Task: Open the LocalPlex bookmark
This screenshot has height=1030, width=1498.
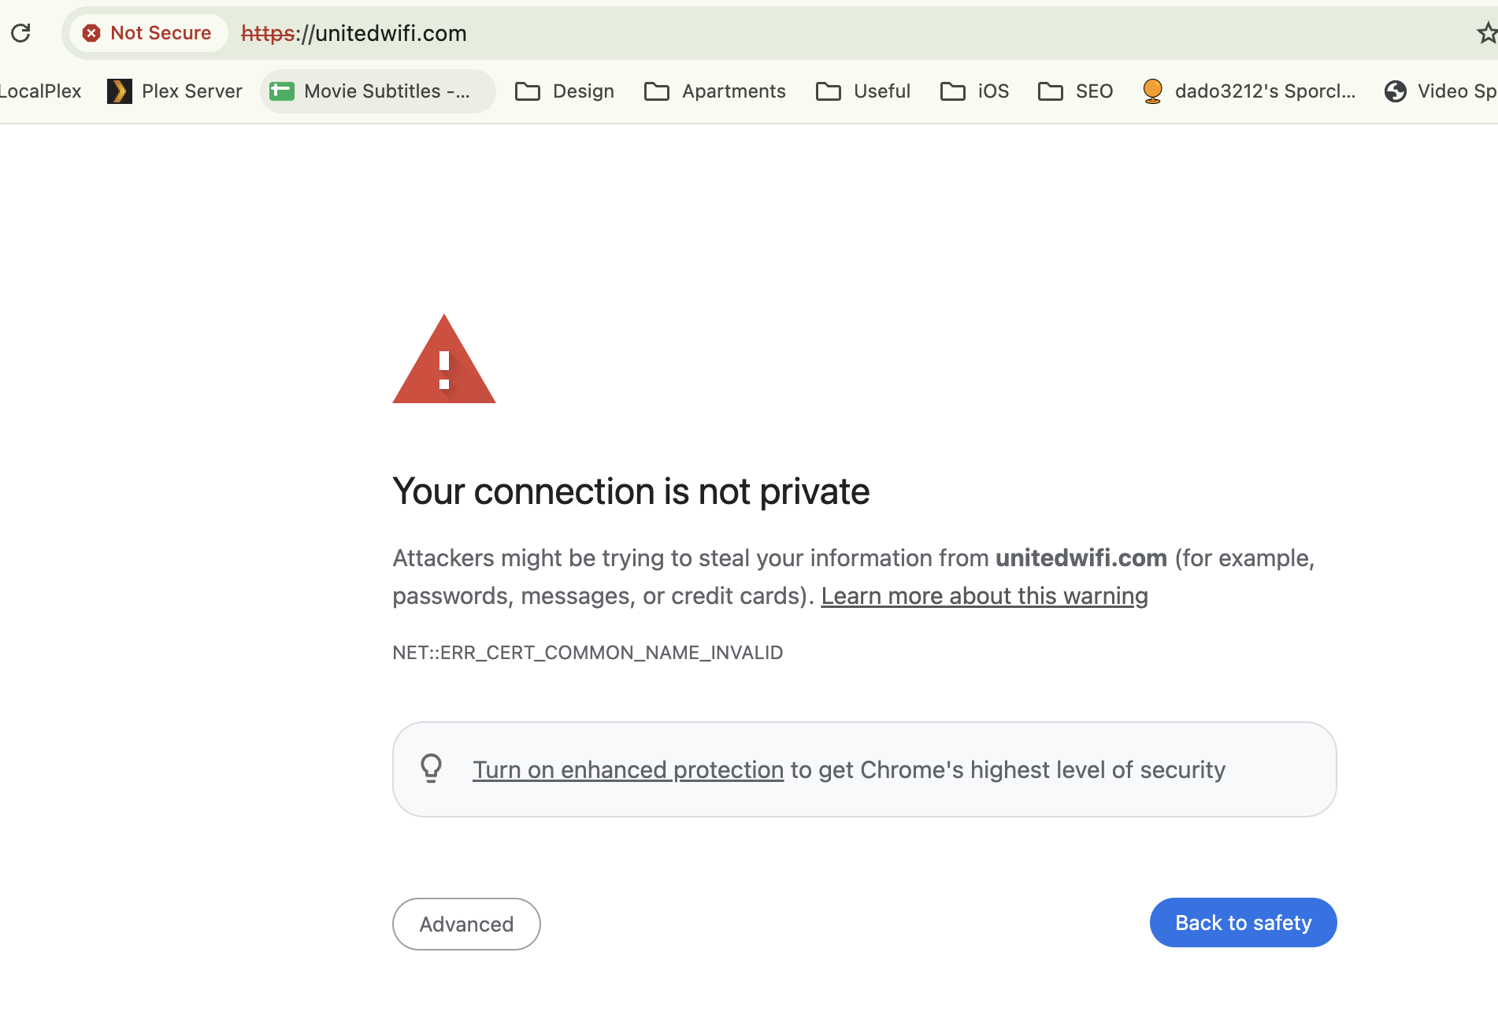Action: click(x=41, y=91)
